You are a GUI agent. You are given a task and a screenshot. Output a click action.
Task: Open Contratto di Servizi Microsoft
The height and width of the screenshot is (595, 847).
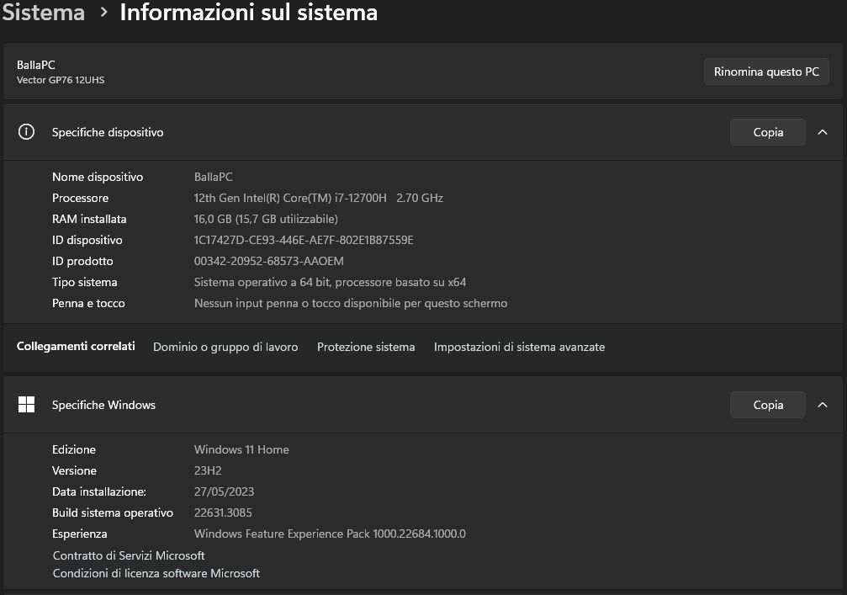pos(128,555)
